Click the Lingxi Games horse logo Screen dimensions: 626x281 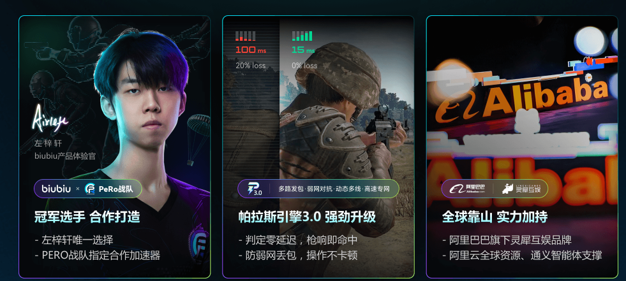click(x=508, y=189)
